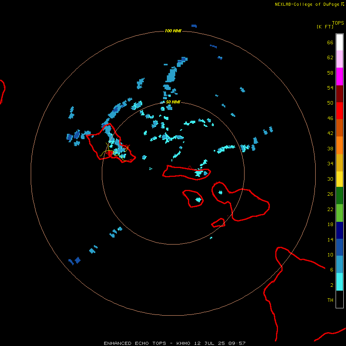Click the TH threshold legend label
346x346 pixels.
click(330, 300)
